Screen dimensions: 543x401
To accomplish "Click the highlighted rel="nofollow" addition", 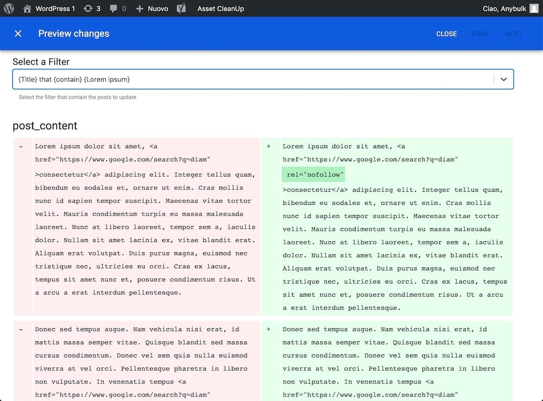I will [313, 174].
